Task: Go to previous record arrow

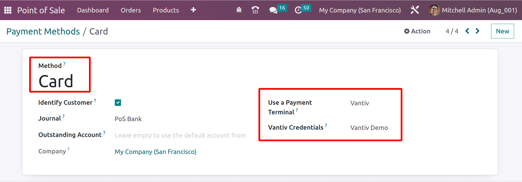Action: (x=467, y=31)
